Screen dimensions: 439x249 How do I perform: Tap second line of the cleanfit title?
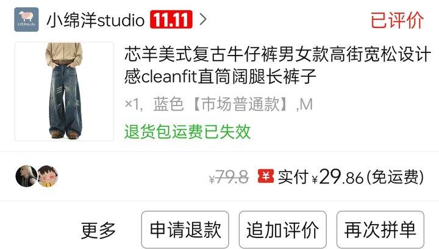(220, 76)
